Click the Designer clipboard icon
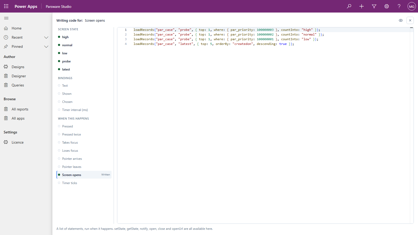This screenshot has width=418, height=235. coord(6,76)
